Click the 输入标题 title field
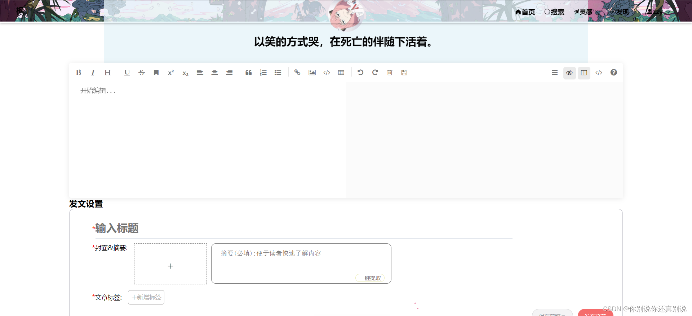Screen dimensions: 692x316 (303, 228)
